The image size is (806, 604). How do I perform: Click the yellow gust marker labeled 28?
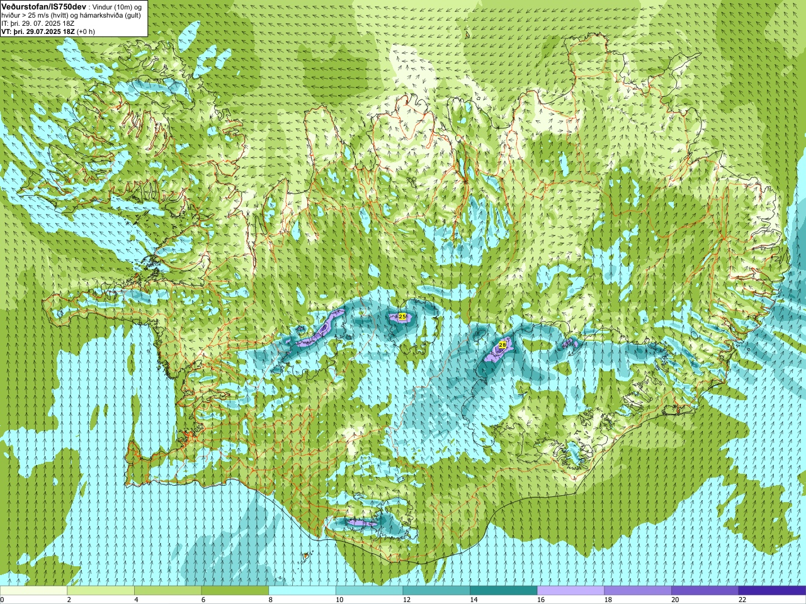click(x=502, y=345)
